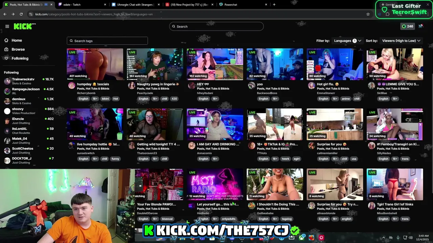Click the onlyadults tag under HotRadio
The height and width of the screenshot is (243, 433).
tap(228, 219)
